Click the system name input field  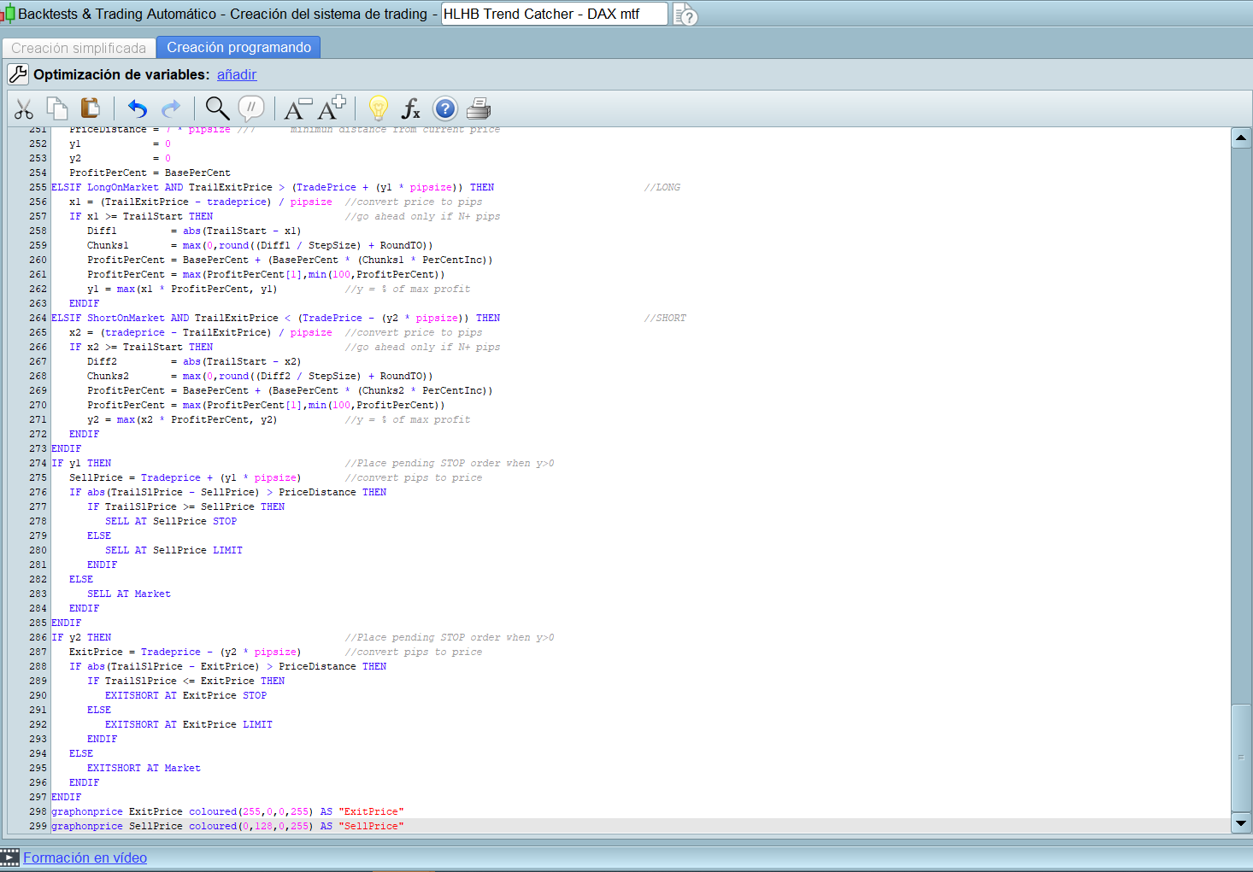553,14
